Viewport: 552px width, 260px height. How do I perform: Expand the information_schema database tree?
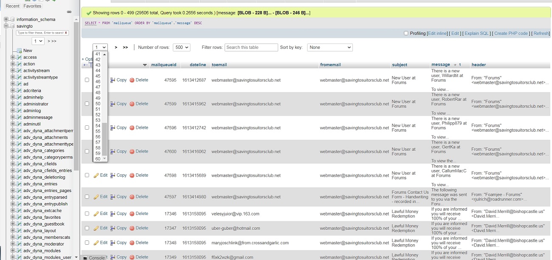[6, 20]
